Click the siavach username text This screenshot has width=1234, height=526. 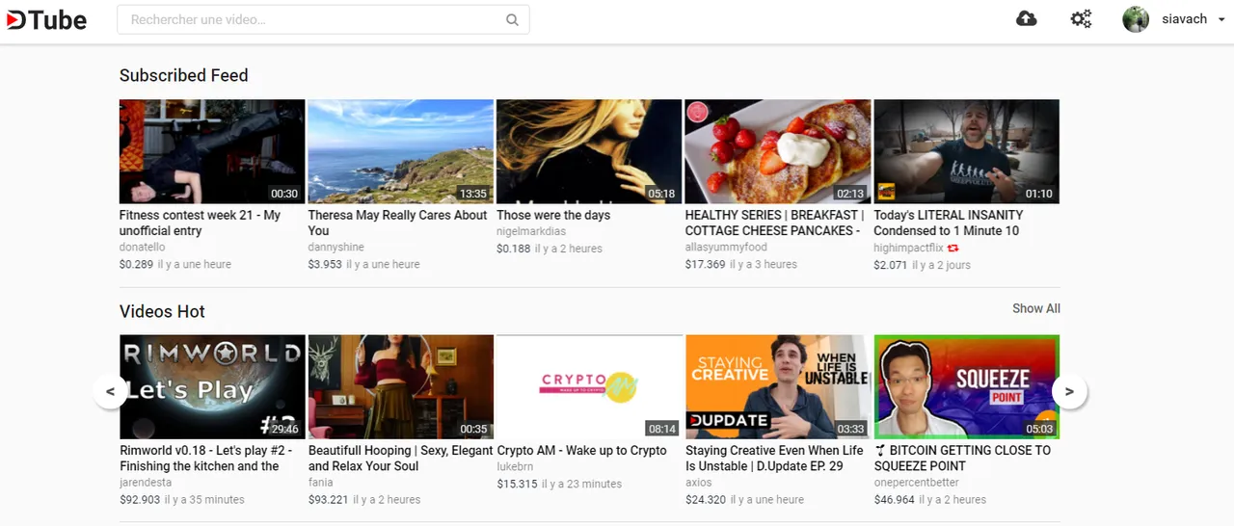pos(1184,19)
